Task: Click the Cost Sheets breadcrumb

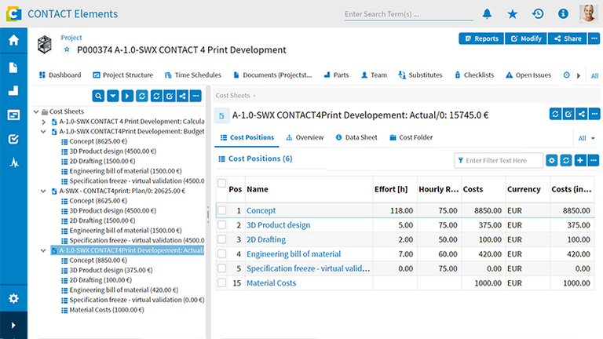Action: [x=232, y=95]
